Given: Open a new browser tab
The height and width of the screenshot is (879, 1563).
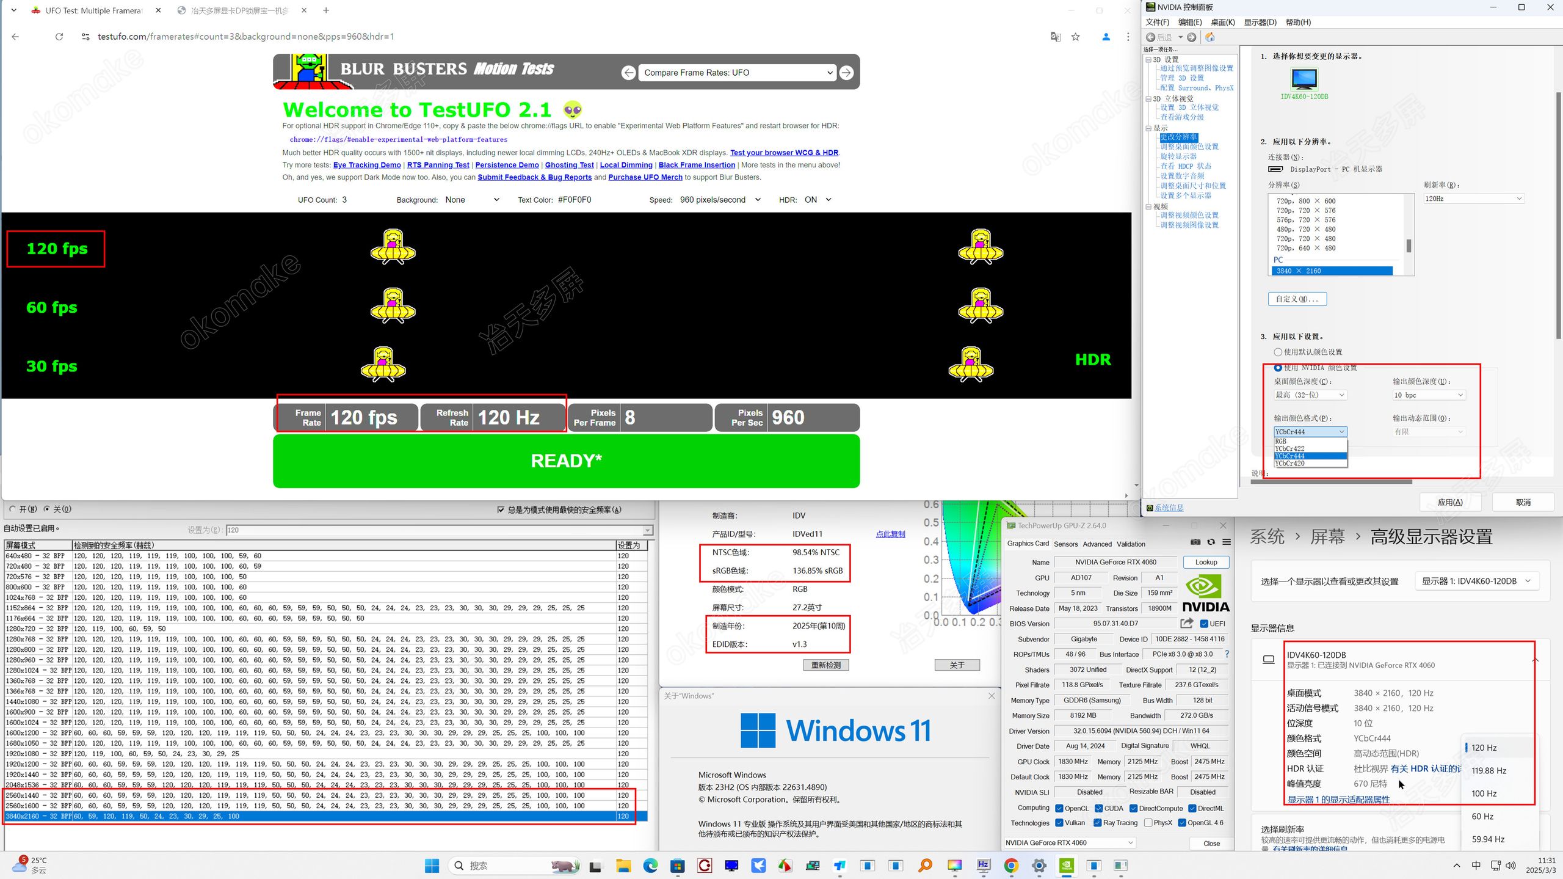Looking at the screenshot, I should pos(326,10).
